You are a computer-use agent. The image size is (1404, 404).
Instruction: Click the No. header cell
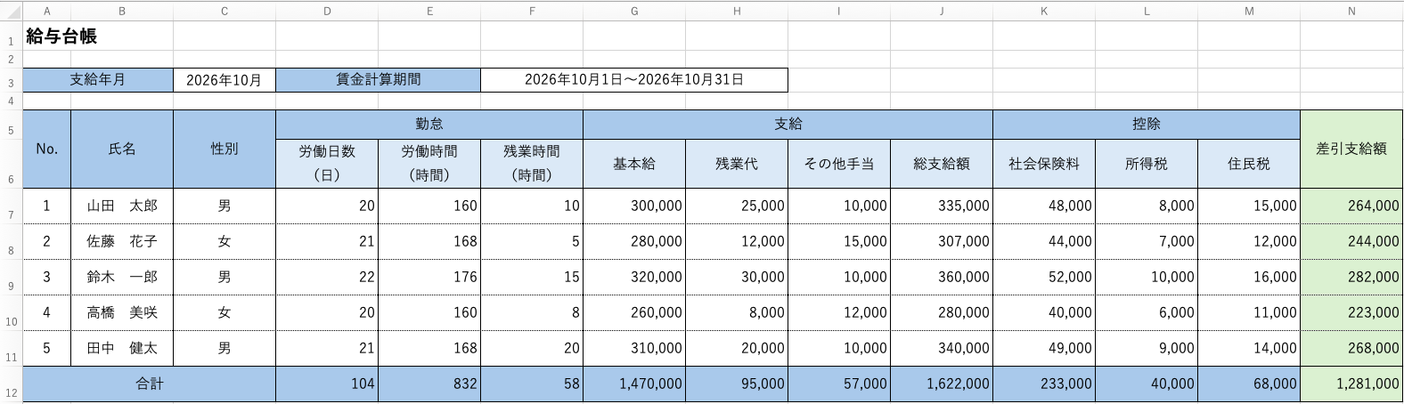pos(46,149)
